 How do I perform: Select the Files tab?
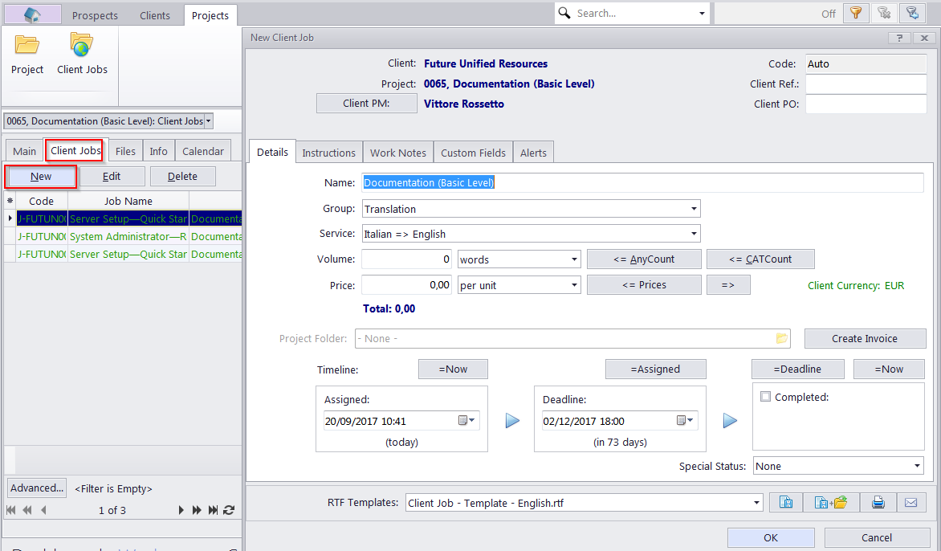point(125,151)
